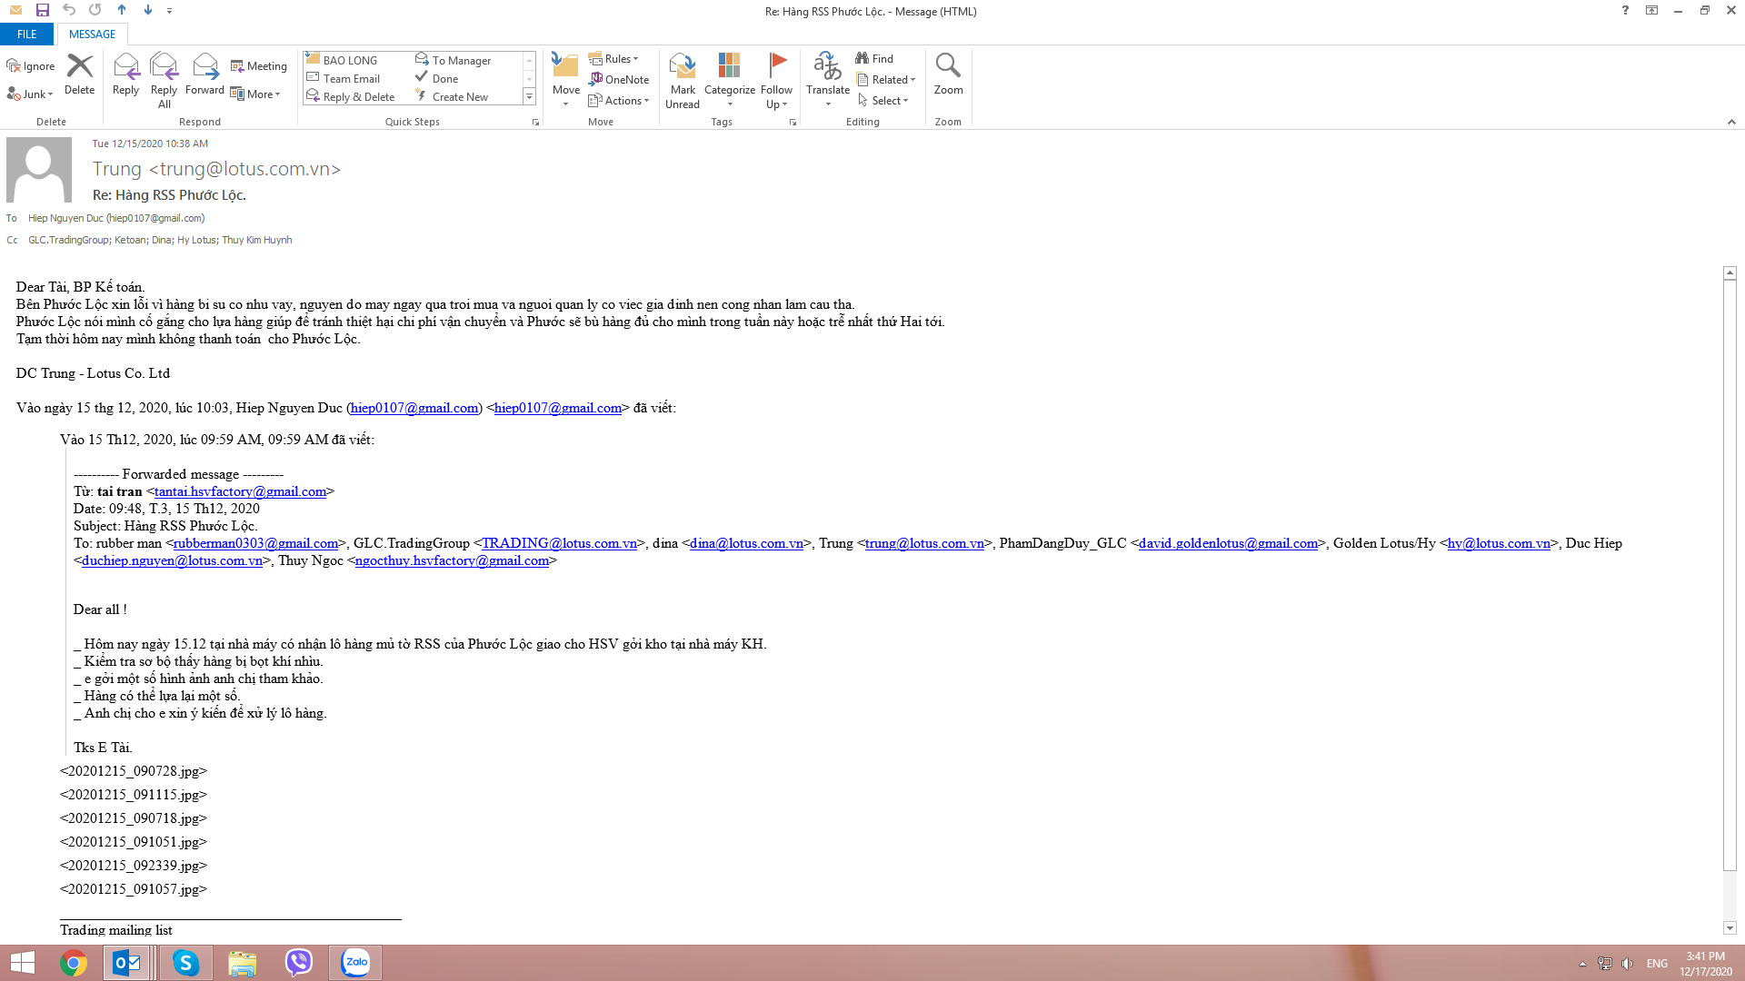Screen dimensions: 1745x981
Task: Open the FILE tab
Action: tap(27, 34)
